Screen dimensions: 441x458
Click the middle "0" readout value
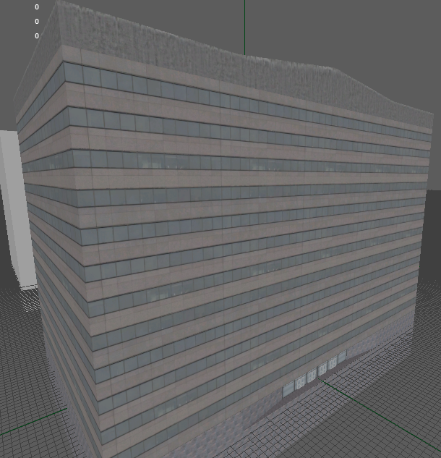(37, 21)
